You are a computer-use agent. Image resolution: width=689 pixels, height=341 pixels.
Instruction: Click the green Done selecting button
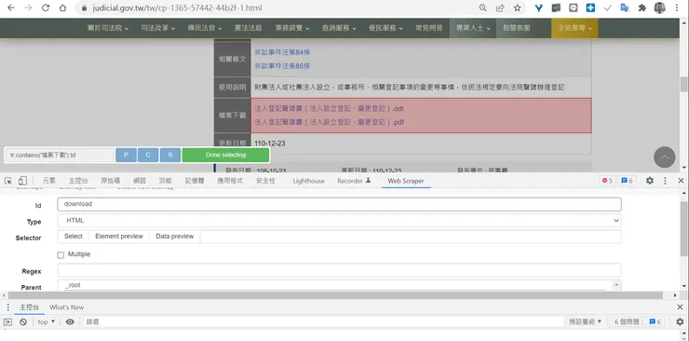point(225,155)
